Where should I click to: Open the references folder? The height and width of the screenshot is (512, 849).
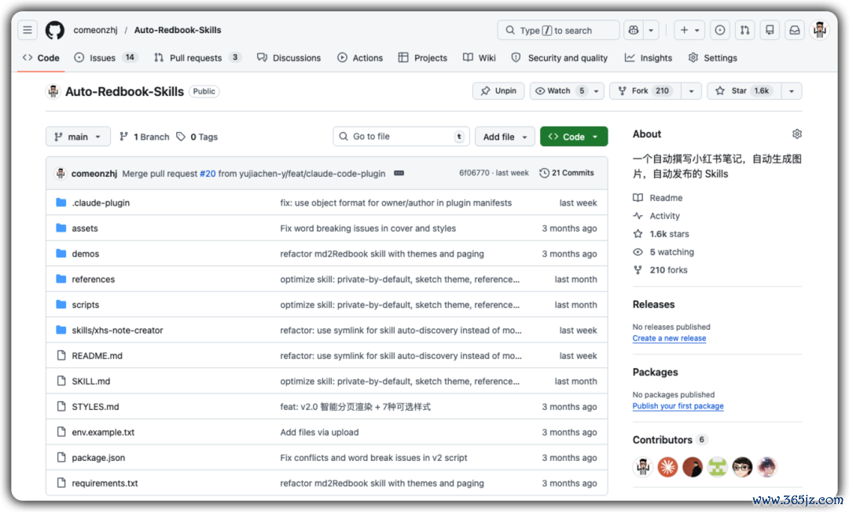pos(93,279)
